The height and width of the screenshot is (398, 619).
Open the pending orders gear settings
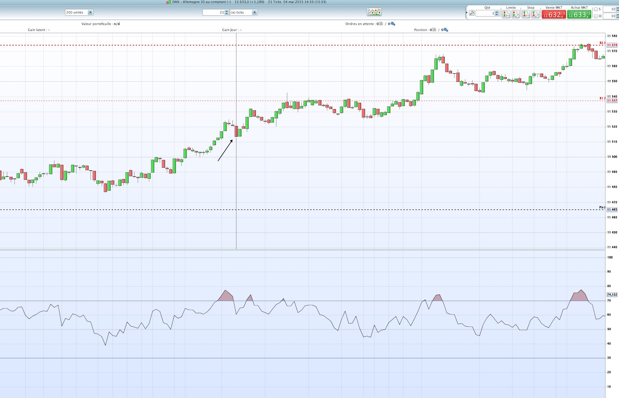pyautogui.click(x=393, y=24)
